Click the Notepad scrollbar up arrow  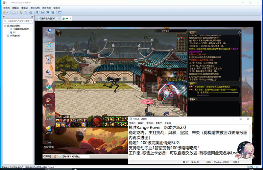tap(250, 126)
